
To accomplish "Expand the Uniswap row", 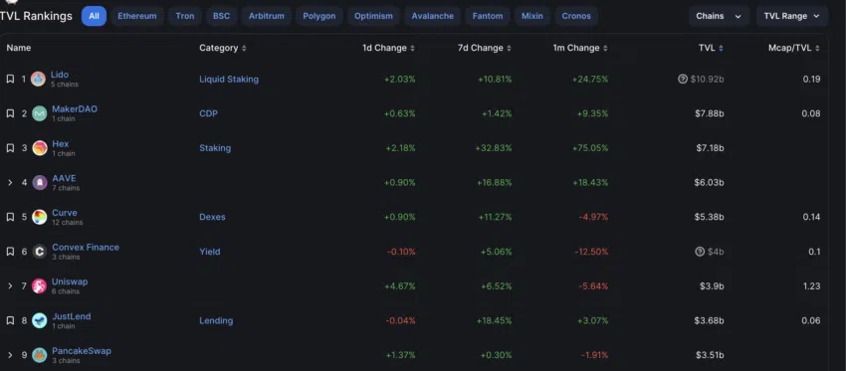I will coord(10,285).
